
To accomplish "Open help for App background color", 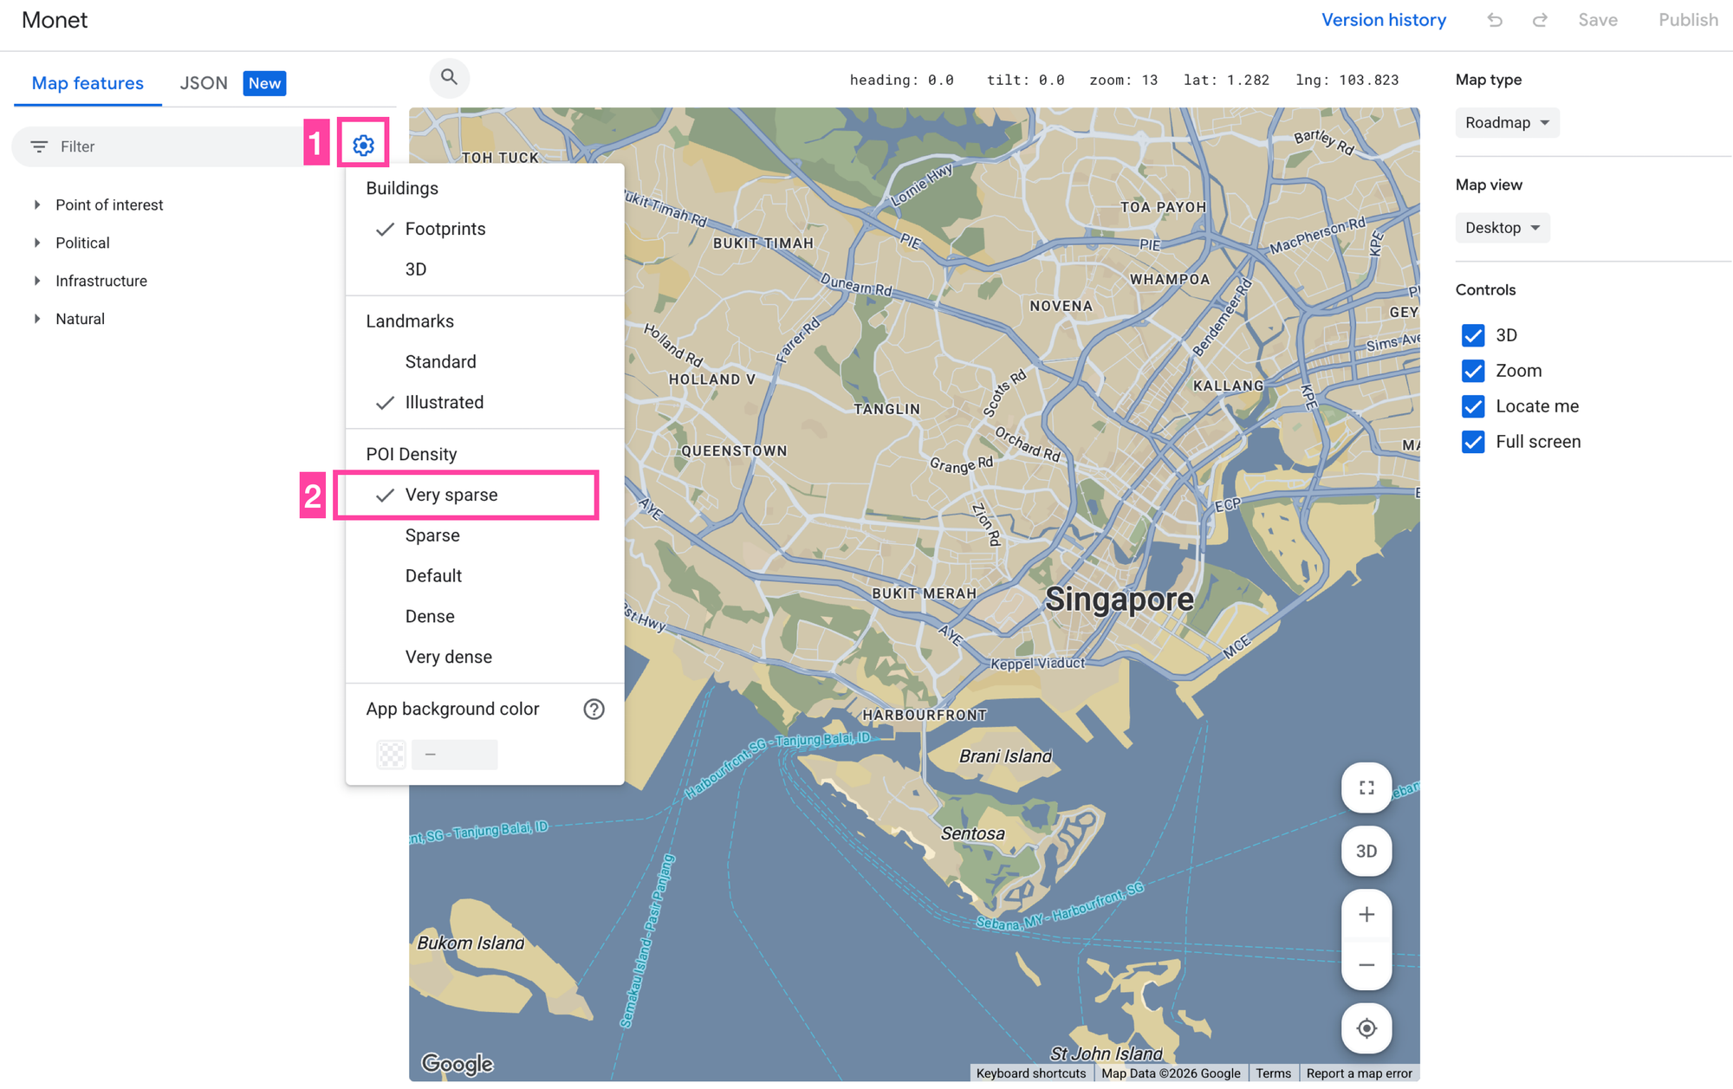I will (x=594, y=709).
